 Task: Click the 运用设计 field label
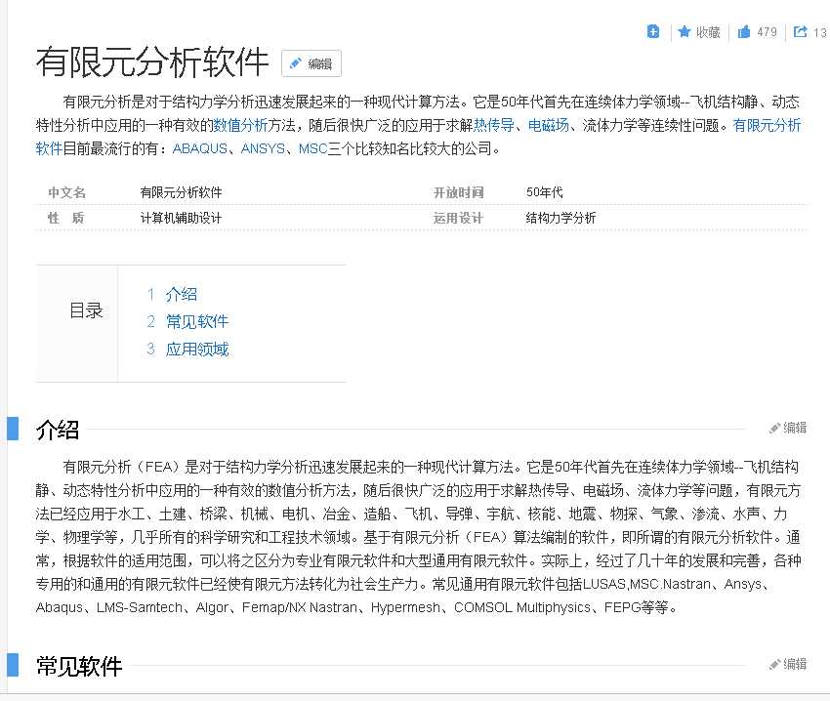click(x=458, y=218)
